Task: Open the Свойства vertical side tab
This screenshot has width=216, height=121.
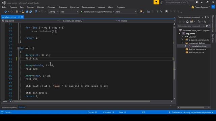Action: coord(213,38)
